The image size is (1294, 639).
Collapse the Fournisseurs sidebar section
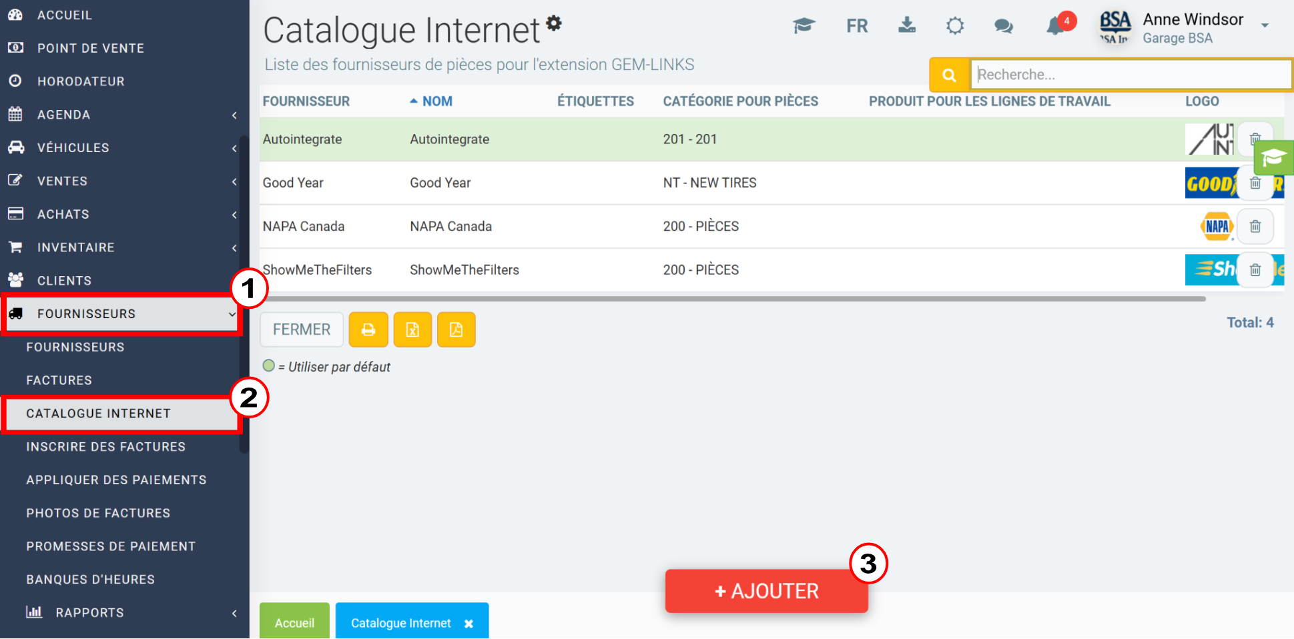point(122,313)
